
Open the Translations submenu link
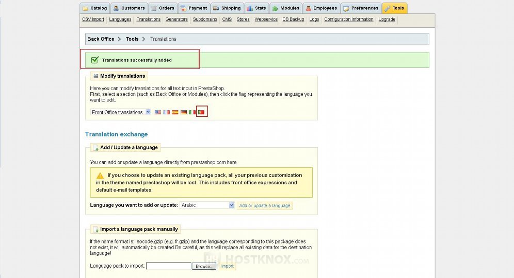[x=149, y=19]
